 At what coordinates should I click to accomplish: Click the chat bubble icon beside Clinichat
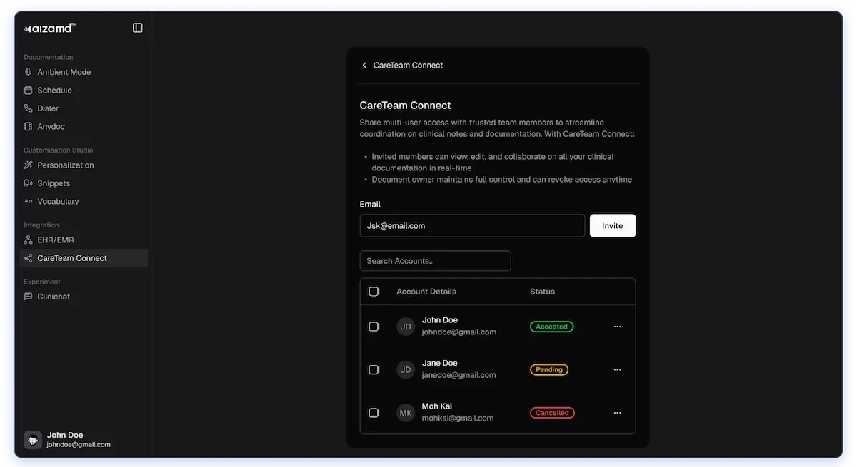(29, 297)
